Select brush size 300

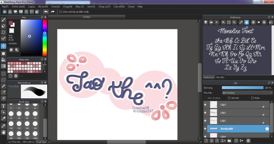coord(35,125)
